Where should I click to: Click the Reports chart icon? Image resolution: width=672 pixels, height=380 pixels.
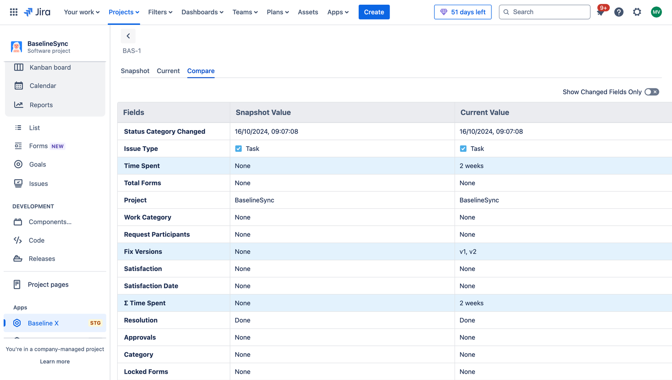coord(19,105)
